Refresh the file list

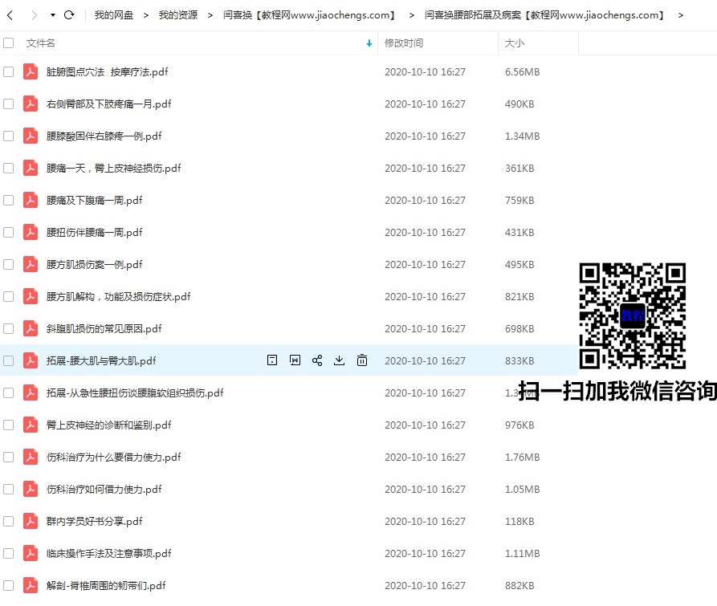tap(69, 15)
